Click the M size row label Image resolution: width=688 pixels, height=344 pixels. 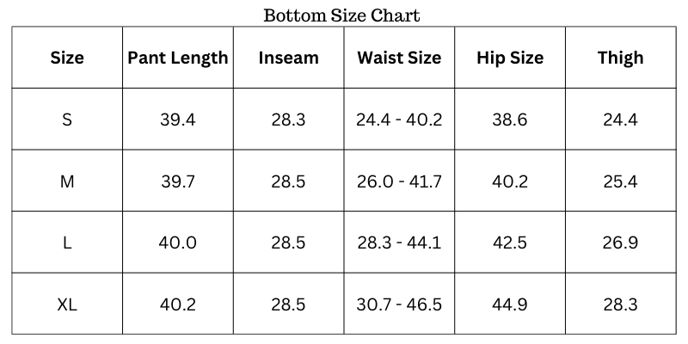(x=67, y=181)
